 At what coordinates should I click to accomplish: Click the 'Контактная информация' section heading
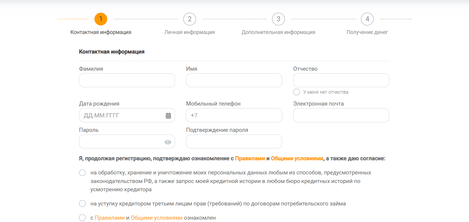(112, 52)
